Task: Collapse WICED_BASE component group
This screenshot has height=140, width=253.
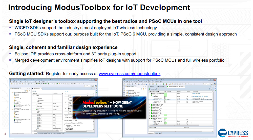Action: (x=150, y=95)
